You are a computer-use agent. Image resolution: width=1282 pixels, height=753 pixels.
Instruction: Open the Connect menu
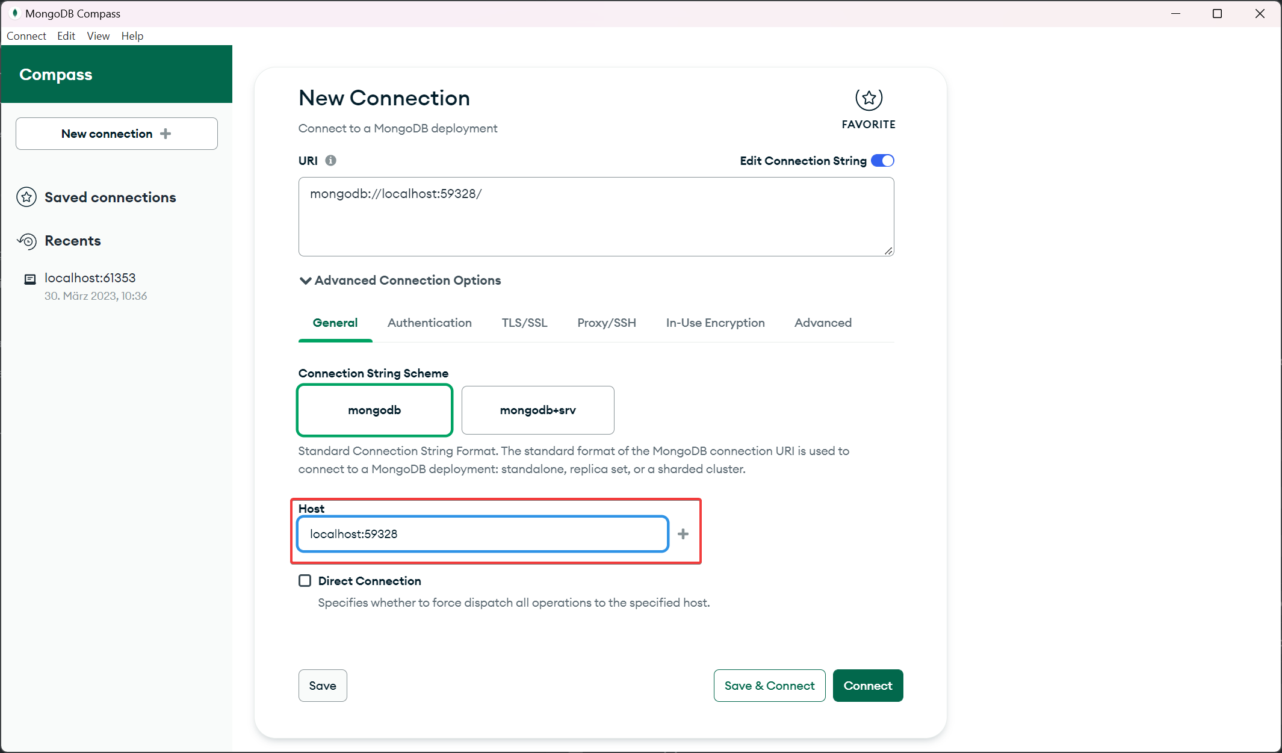[26, 36]
